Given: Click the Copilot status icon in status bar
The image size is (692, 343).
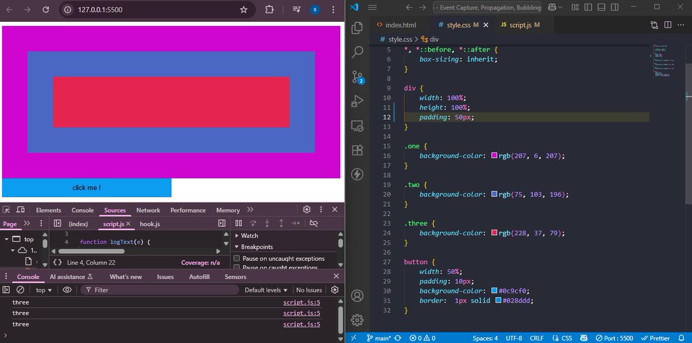Looking at the screenshot, I should coord(583,338).
